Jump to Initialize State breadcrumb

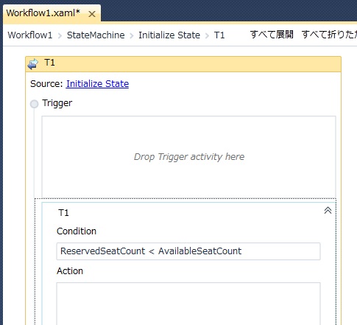pyautogui.click(x=169, y=35)
